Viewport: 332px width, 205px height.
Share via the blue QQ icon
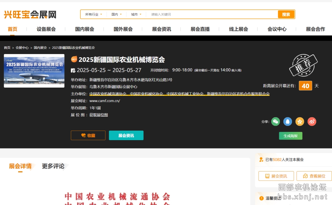(287, 122)
